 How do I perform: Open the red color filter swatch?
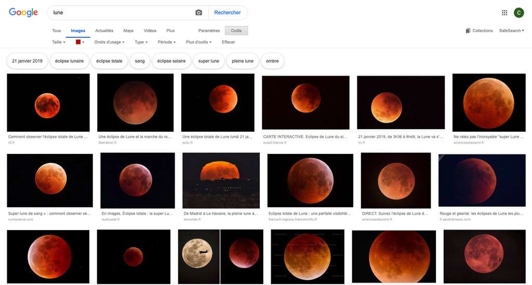click(x=79, y=42)
